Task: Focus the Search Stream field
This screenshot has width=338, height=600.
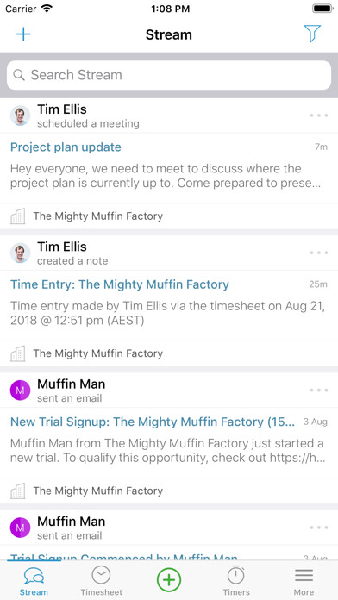Action: pos(169,75)
